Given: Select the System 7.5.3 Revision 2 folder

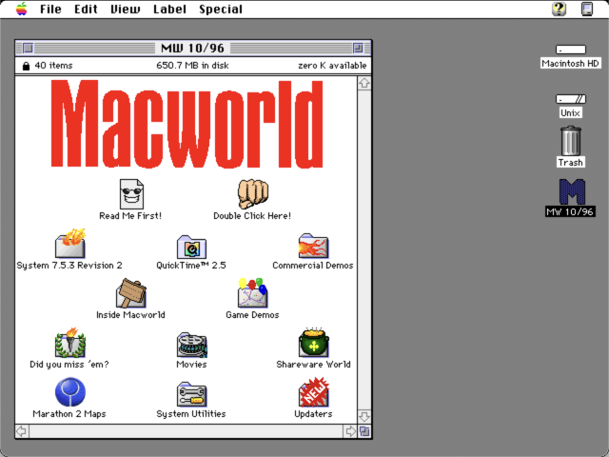Looking at the screenshot, I should tap(70, 244).
